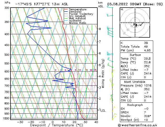Click the Dewpoint / Temperature (°C) axis title

tap(56, 125)
